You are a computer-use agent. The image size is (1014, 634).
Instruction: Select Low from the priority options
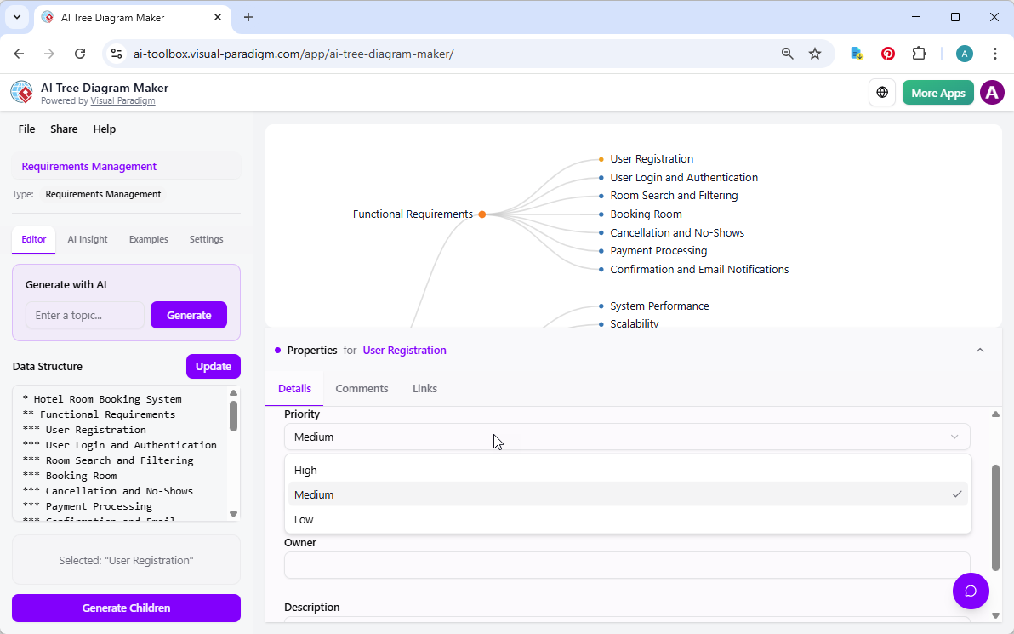pyautogui.click(x=304, y=519)
